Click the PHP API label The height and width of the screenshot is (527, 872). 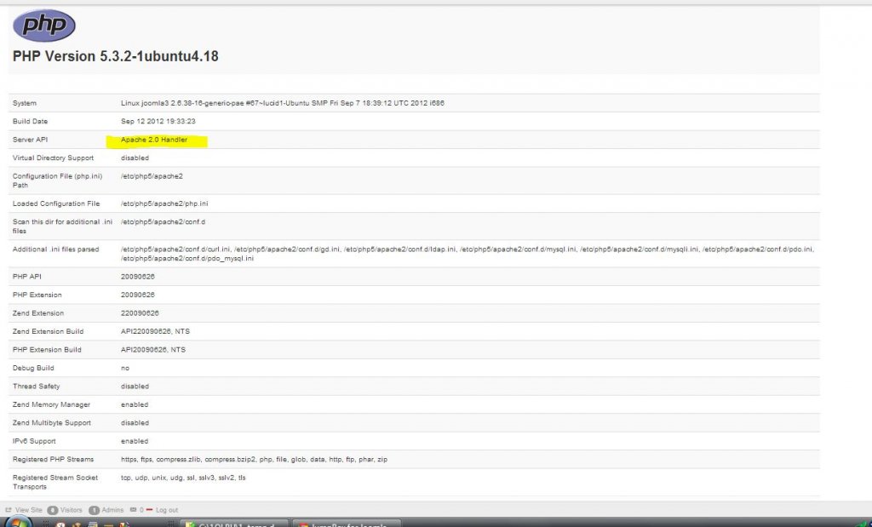point(26,277)
